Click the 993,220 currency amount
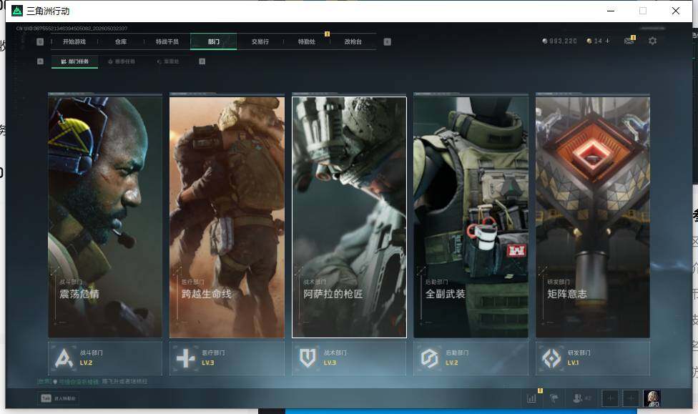Viewport: 698px width, 414px height. 563,41
